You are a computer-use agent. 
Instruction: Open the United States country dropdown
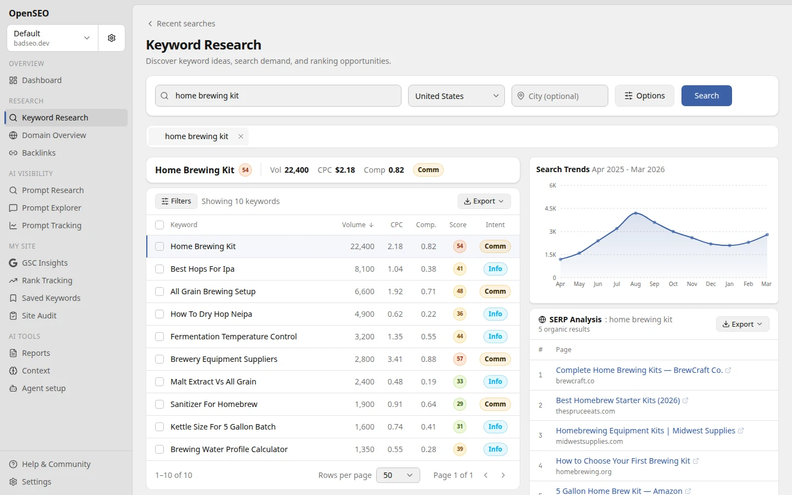click(457, 96)
